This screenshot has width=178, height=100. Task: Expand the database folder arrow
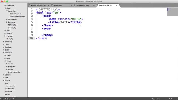pos(3,47)
